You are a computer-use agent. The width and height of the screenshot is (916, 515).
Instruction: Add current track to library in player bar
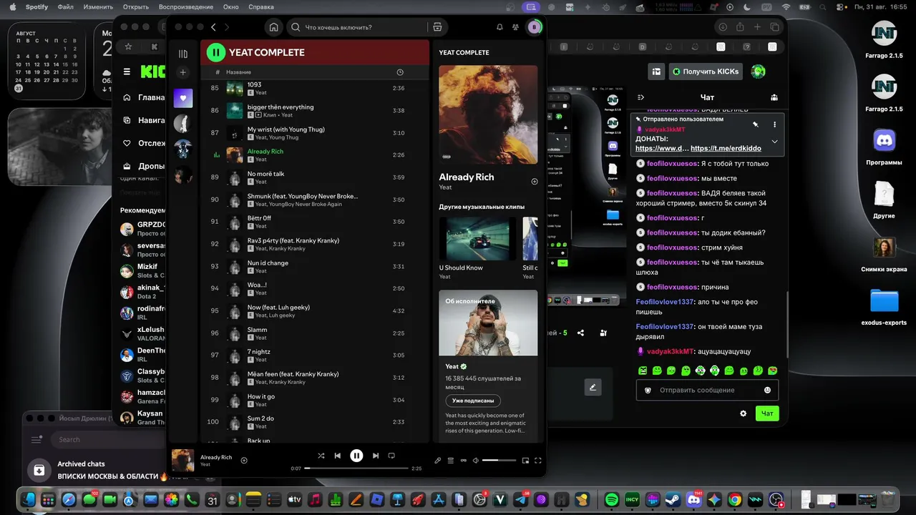click(244, 461)
